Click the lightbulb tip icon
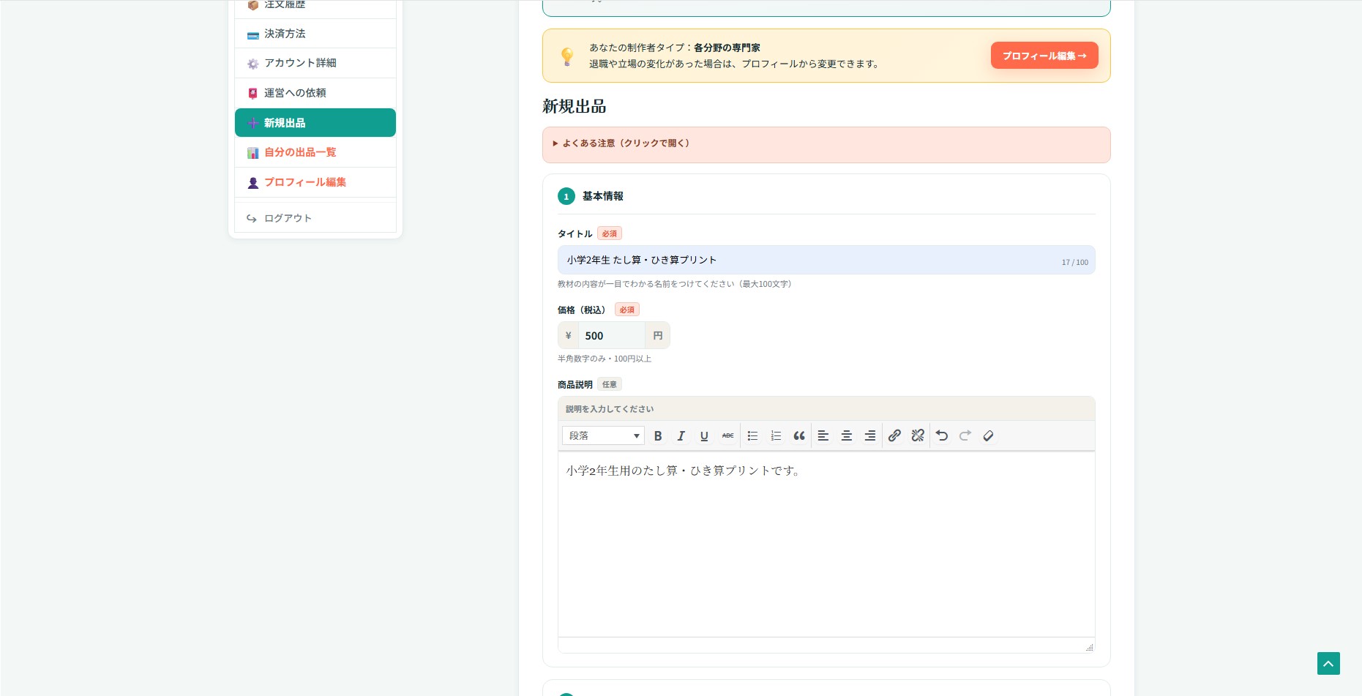Viewport: 1362px width, 696px height. pyautogui.click(x=566, y=56)
